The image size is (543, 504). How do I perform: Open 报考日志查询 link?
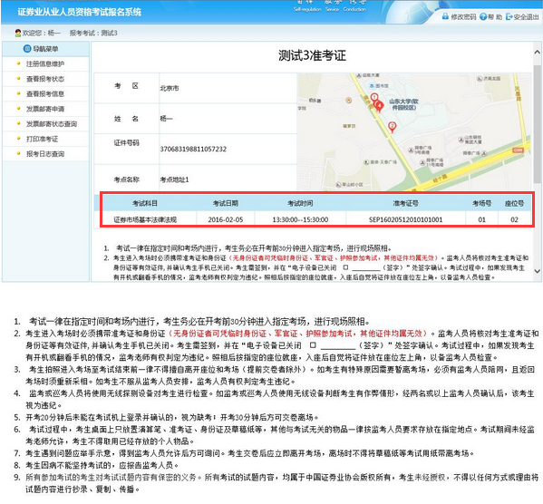point(45,154)
